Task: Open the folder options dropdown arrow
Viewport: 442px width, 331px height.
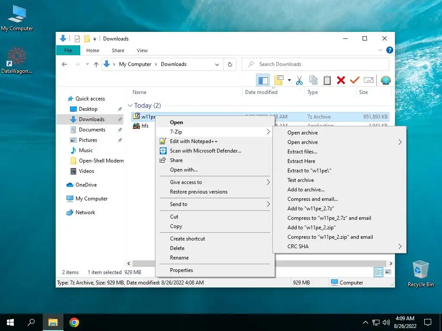Action: pos(289,80)
